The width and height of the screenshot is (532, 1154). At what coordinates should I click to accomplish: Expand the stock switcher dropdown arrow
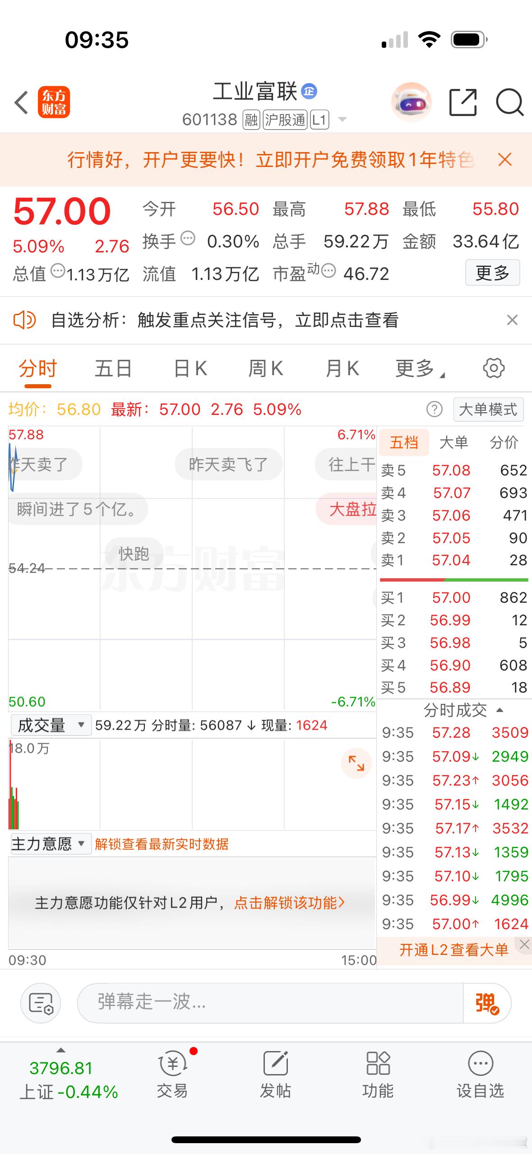coord(342,120)
